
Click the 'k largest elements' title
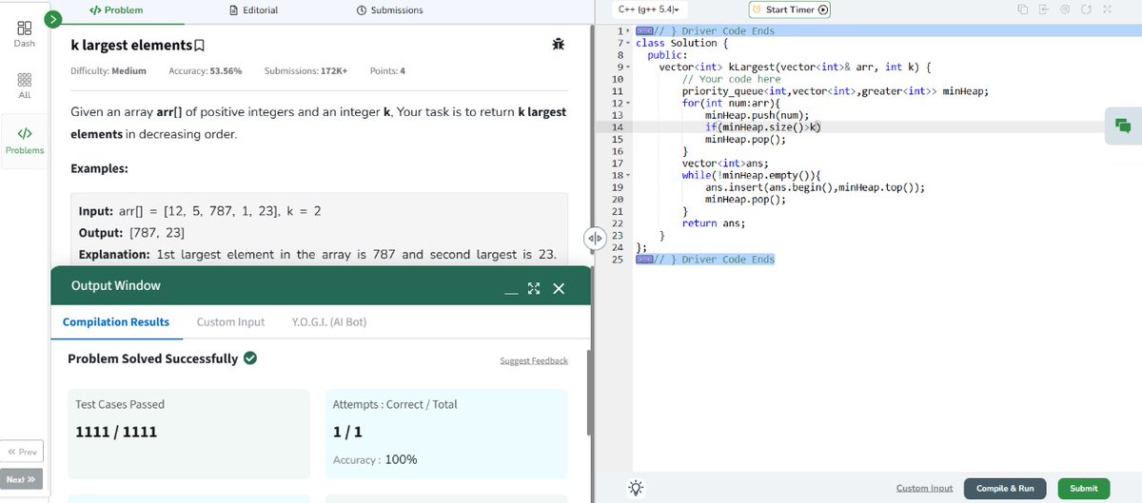[130, 45]
